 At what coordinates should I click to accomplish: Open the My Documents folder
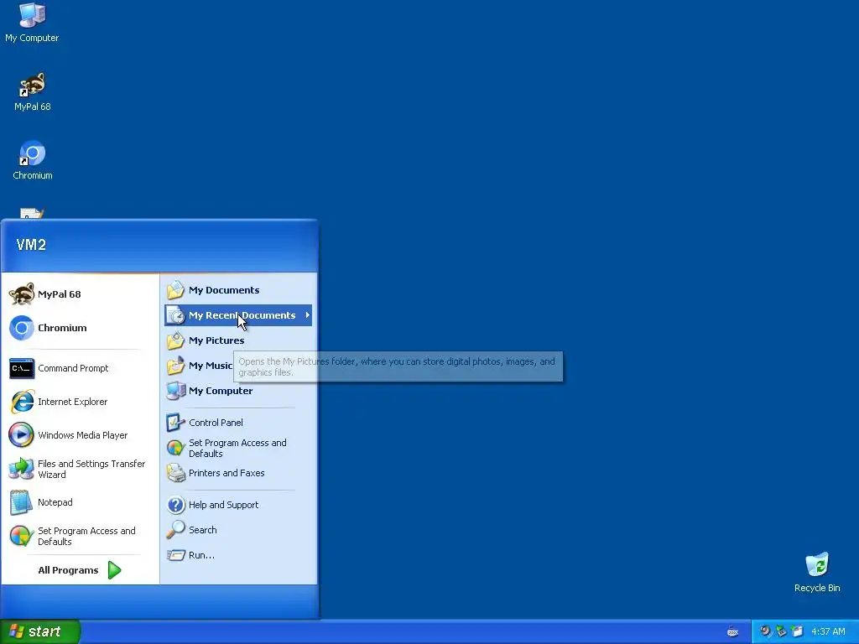tap(237, 290)
